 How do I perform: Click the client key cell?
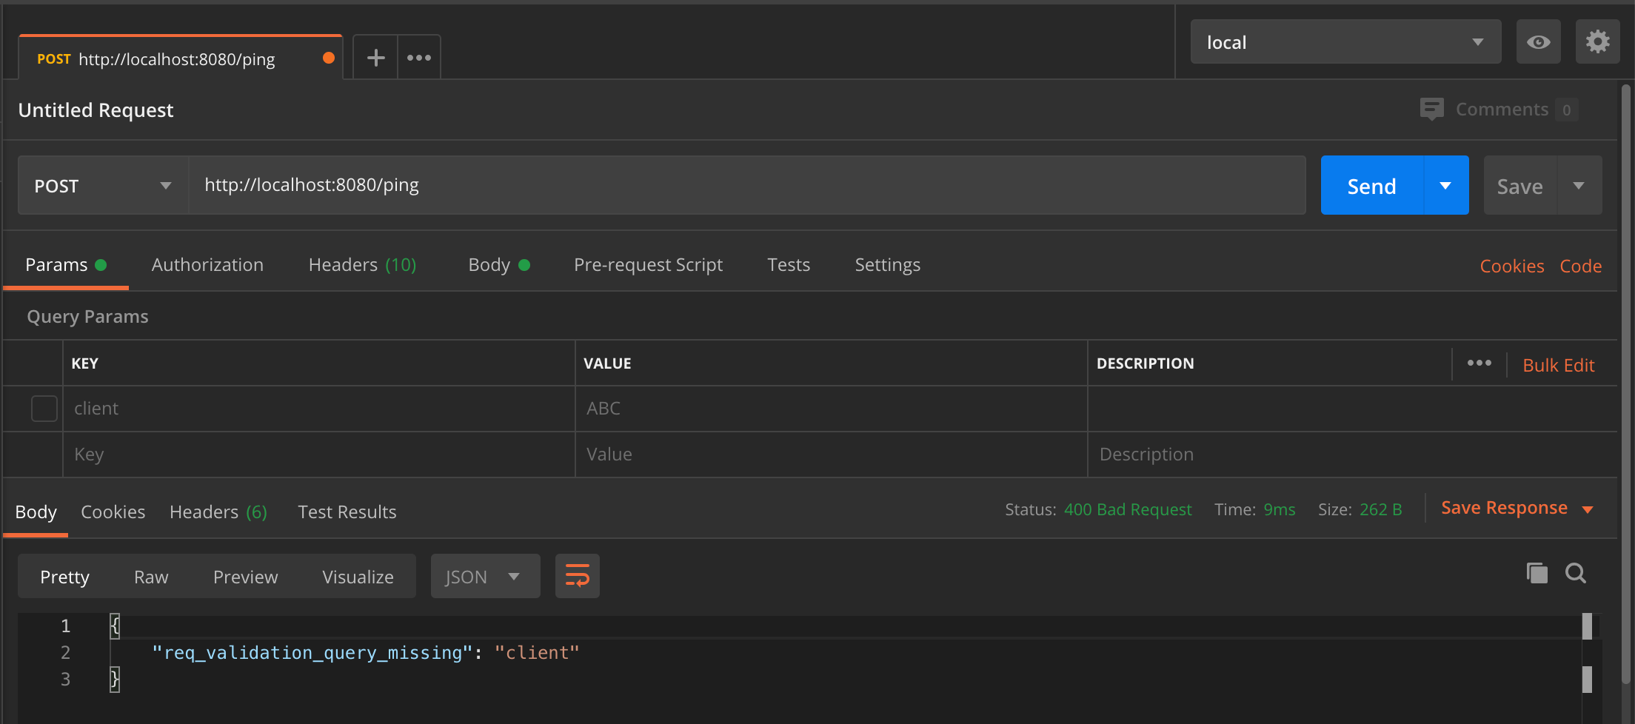tap(319, 409)
